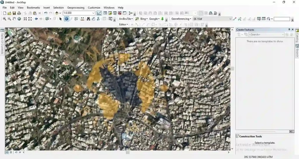Open the Geoprocessing menu
The width and height of the screenshot is (299, 159).
coord(76,8)
